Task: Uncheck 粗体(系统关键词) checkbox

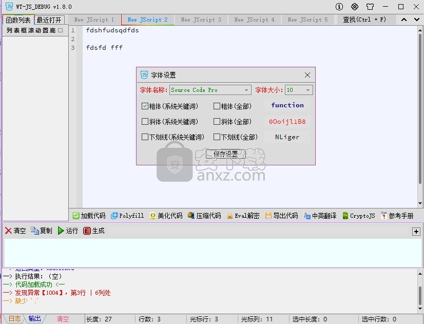Action: (145, 106)
